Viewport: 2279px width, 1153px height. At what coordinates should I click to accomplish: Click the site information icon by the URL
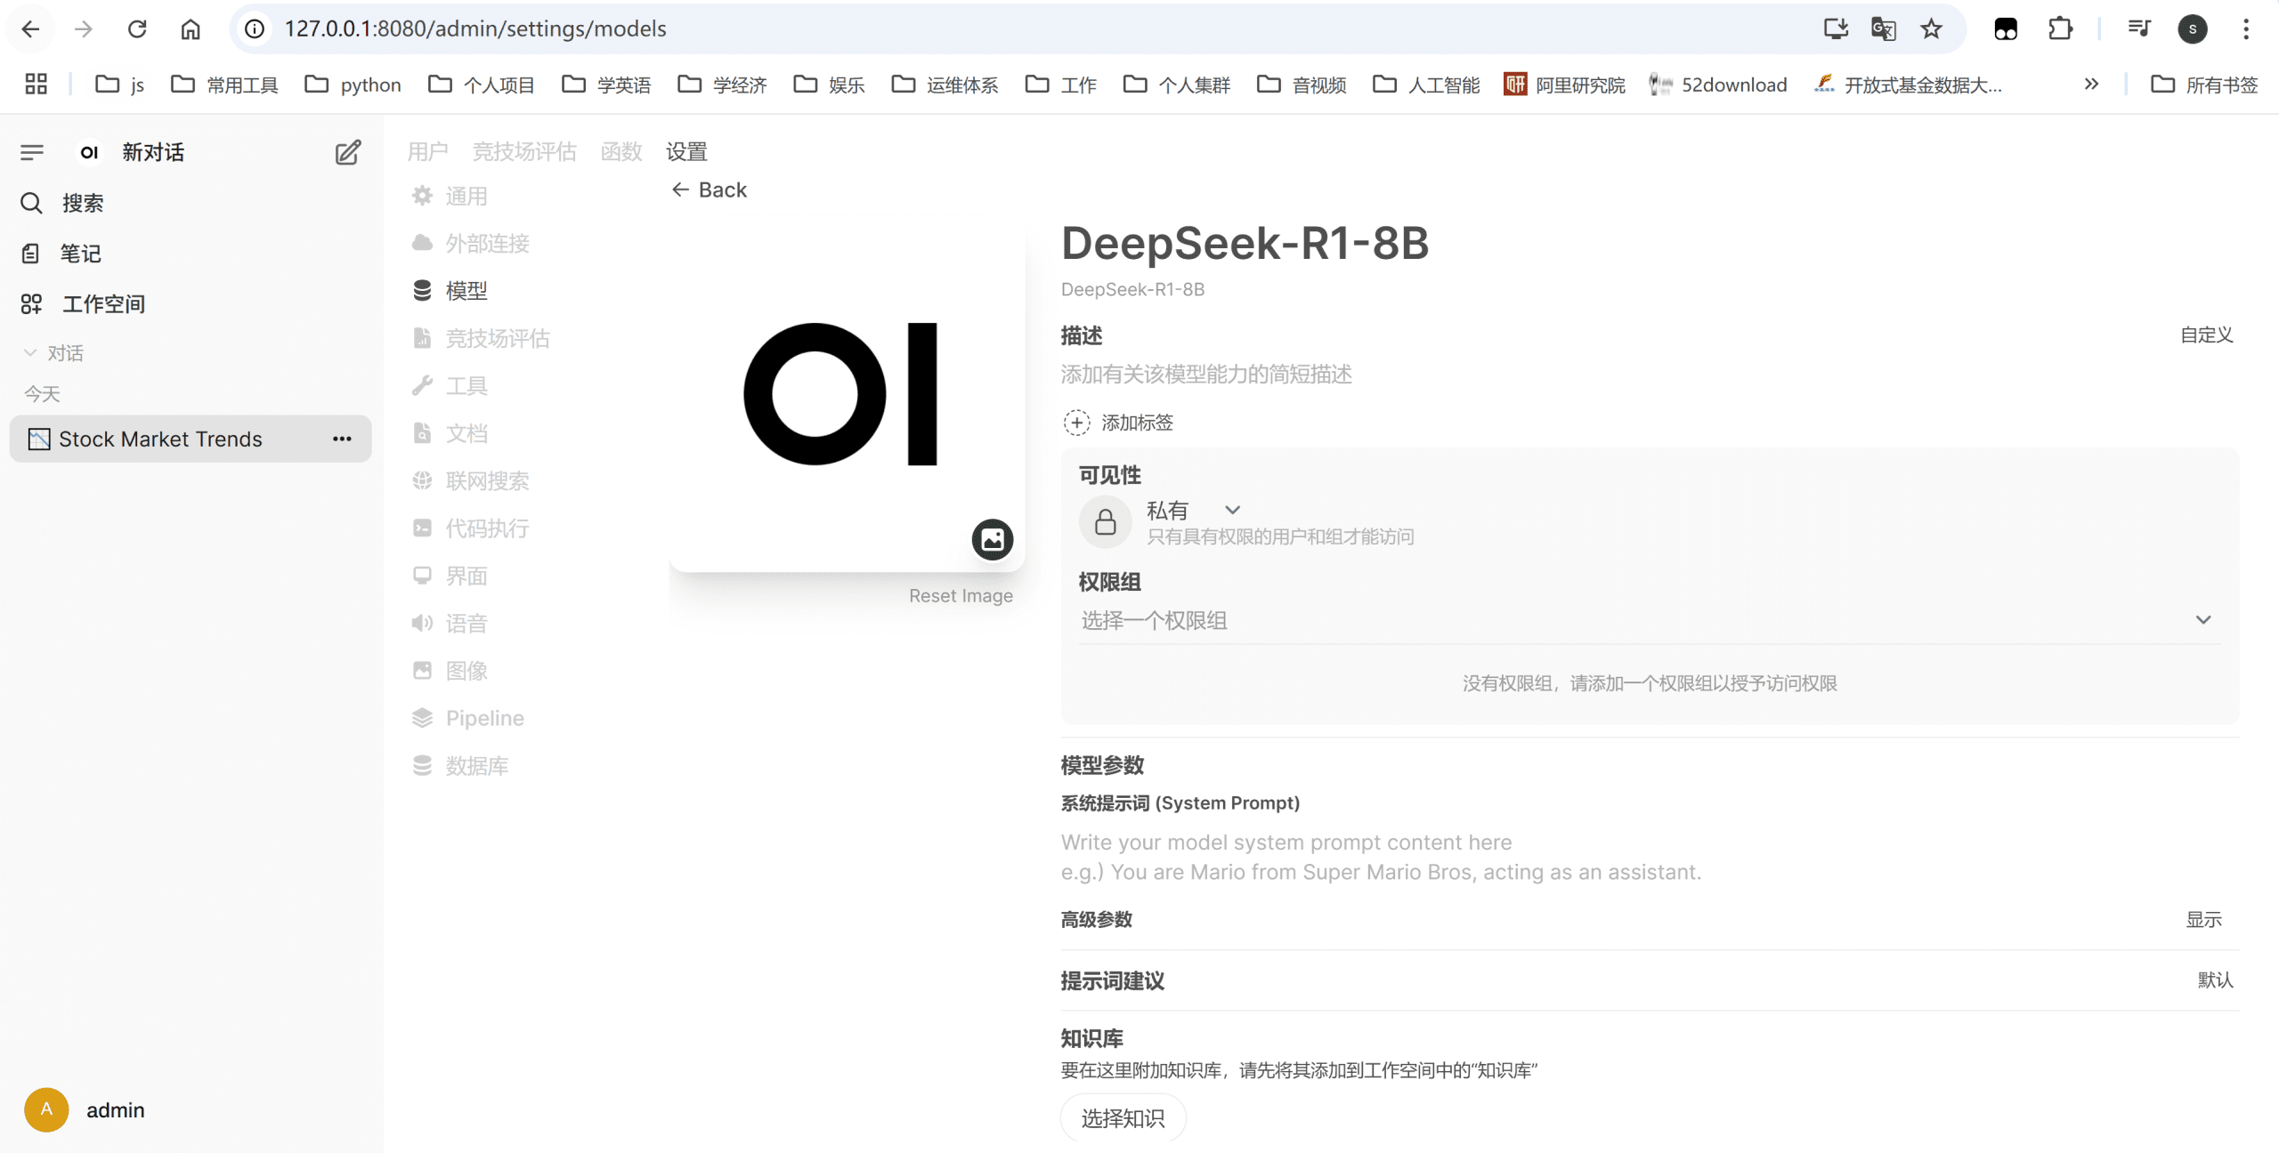coord(255,28)
